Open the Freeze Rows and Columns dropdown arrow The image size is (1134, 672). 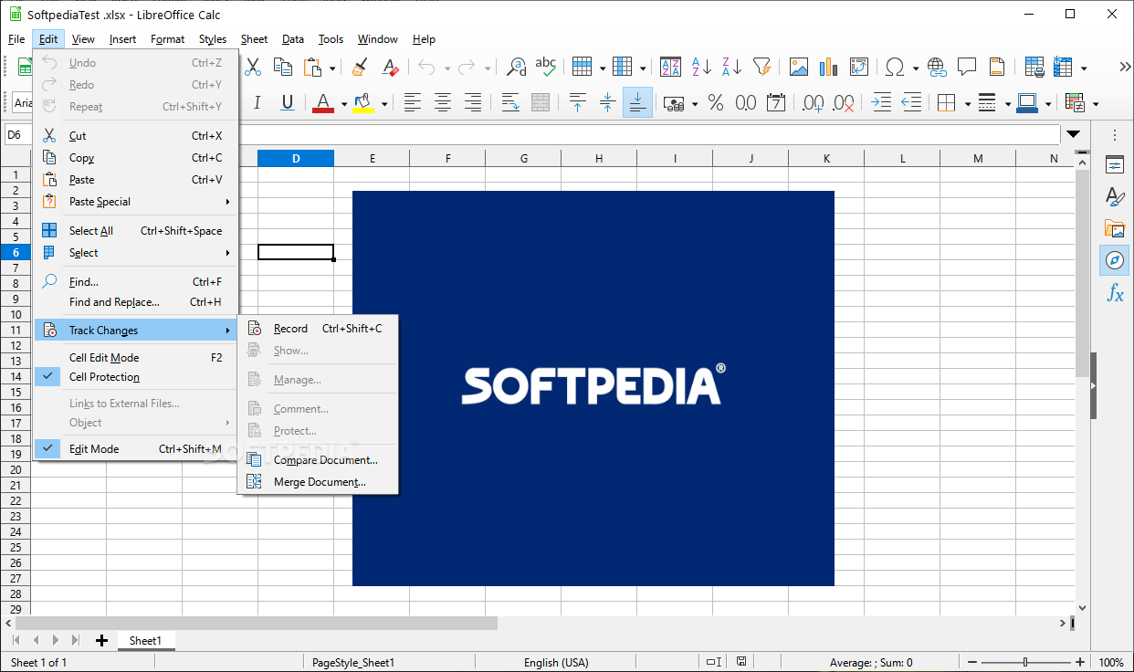coord(1084,68)
